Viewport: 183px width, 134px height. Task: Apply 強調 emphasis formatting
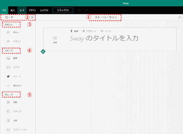[74, 31]
